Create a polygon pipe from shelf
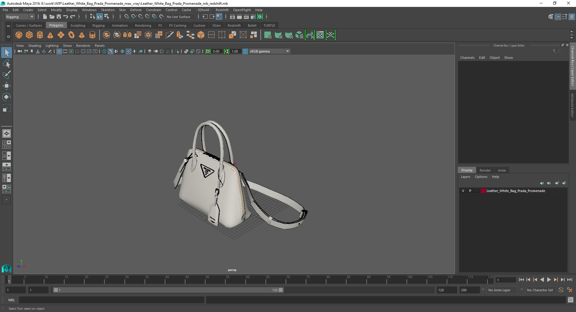This screenshot has width=576, height=312. point(92,35)
